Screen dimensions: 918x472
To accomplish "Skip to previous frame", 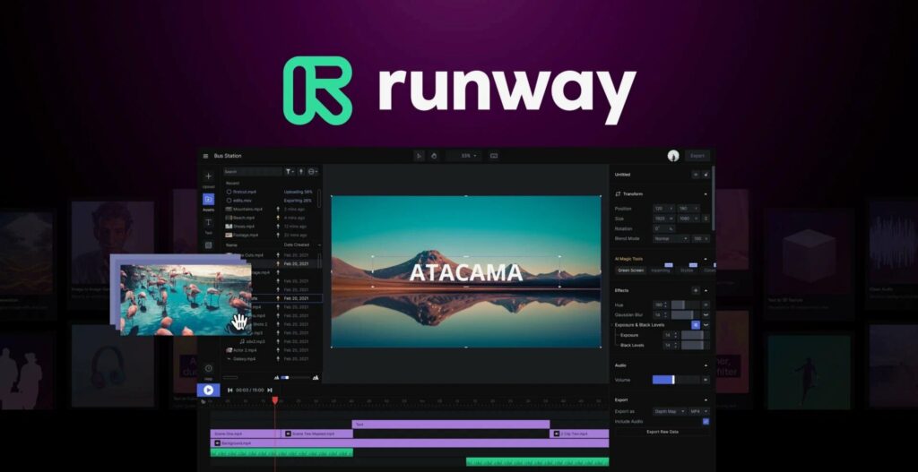I will (230, 390).
